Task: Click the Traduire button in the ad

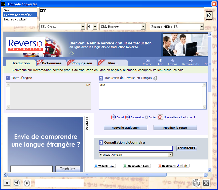Action: coord(68,169)
